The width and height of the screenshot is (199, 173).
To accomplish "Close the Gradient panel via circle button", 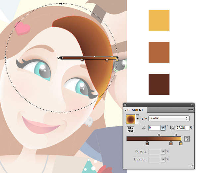I will [x=125, y=105].
